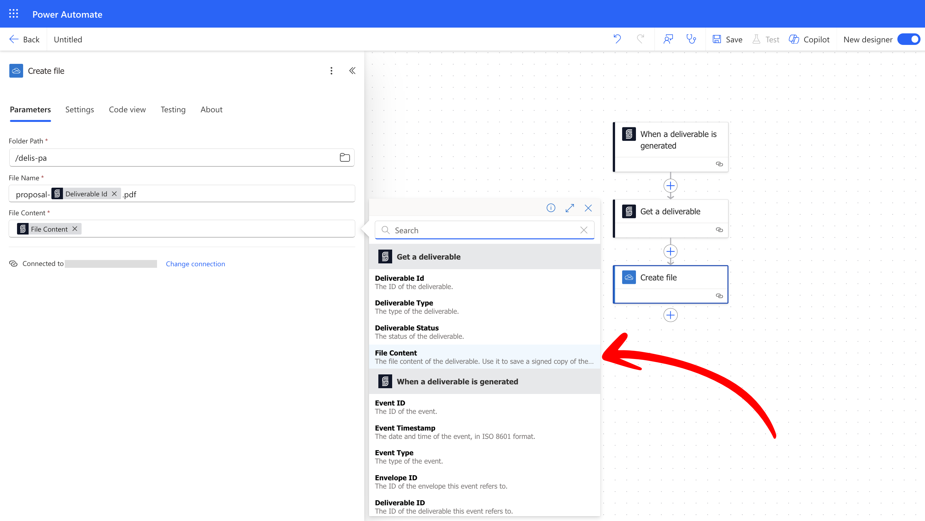Open the Settings tab
925x521 pixels.
[79, 109]
